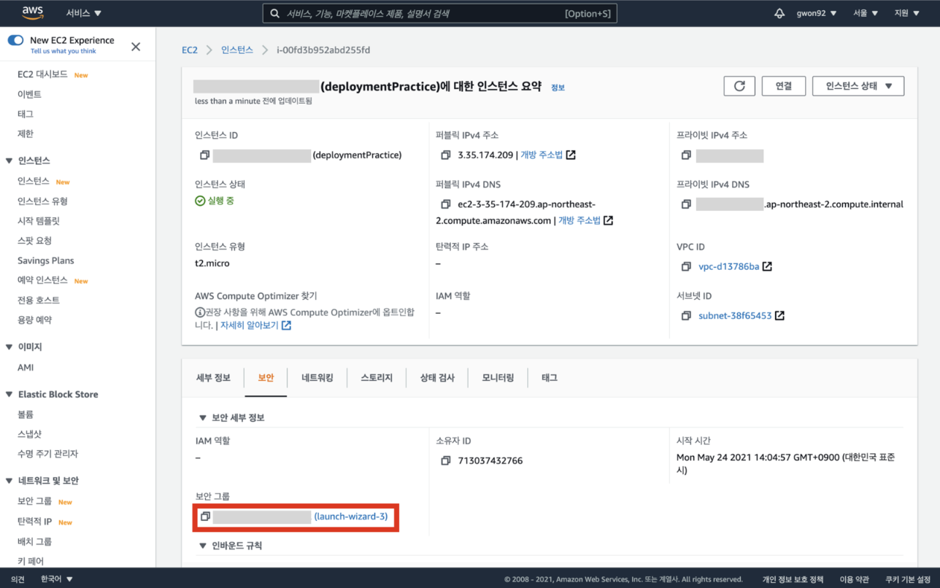Open the notifications bell icon
Screen dimensions: 940x588
(x=779, y=13)
